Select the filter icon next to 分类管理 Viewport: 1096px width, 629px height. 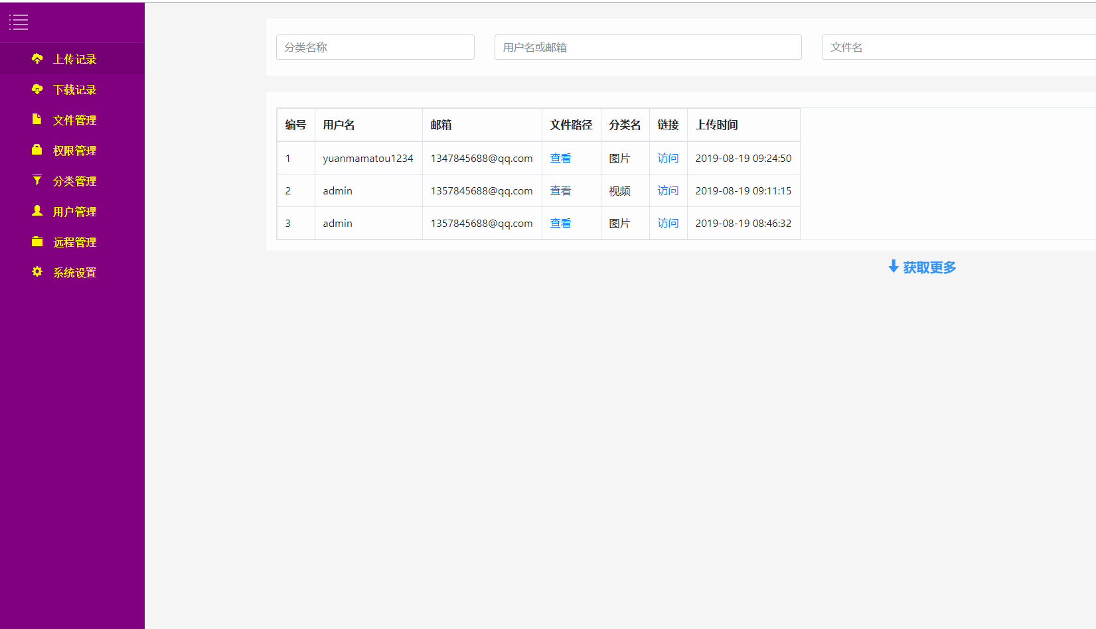click(x=37, y=180)
